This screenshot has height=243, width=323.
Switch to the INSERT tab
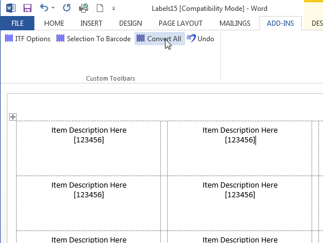click(x=91, y=23)
